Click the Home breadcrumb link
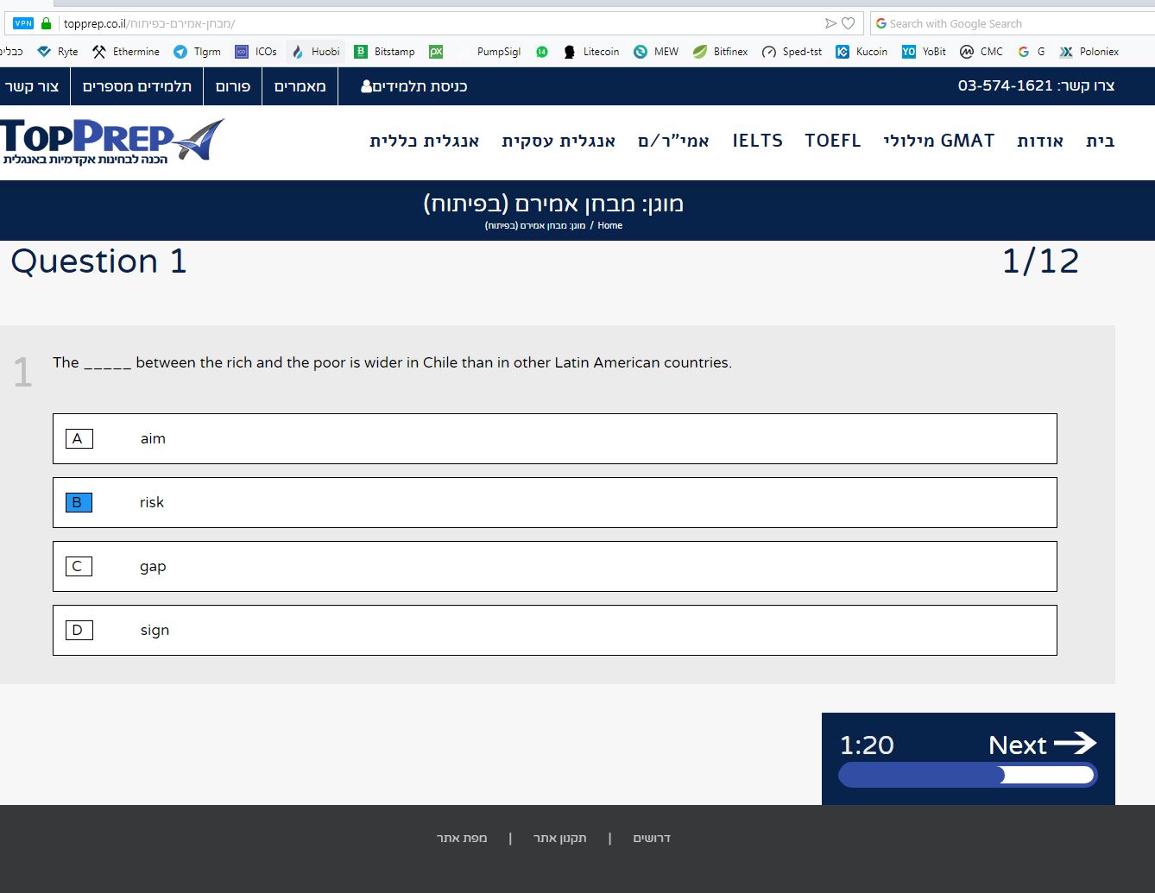The height and width of the screenshot is (893, 1155). [x=609, y=225]
